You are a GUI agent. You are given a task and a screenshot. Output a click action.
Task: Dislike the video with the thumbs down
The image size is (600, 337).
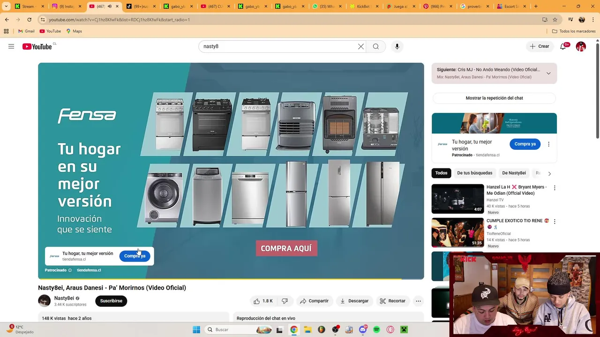pyautogui.click(x=285, y=301)
